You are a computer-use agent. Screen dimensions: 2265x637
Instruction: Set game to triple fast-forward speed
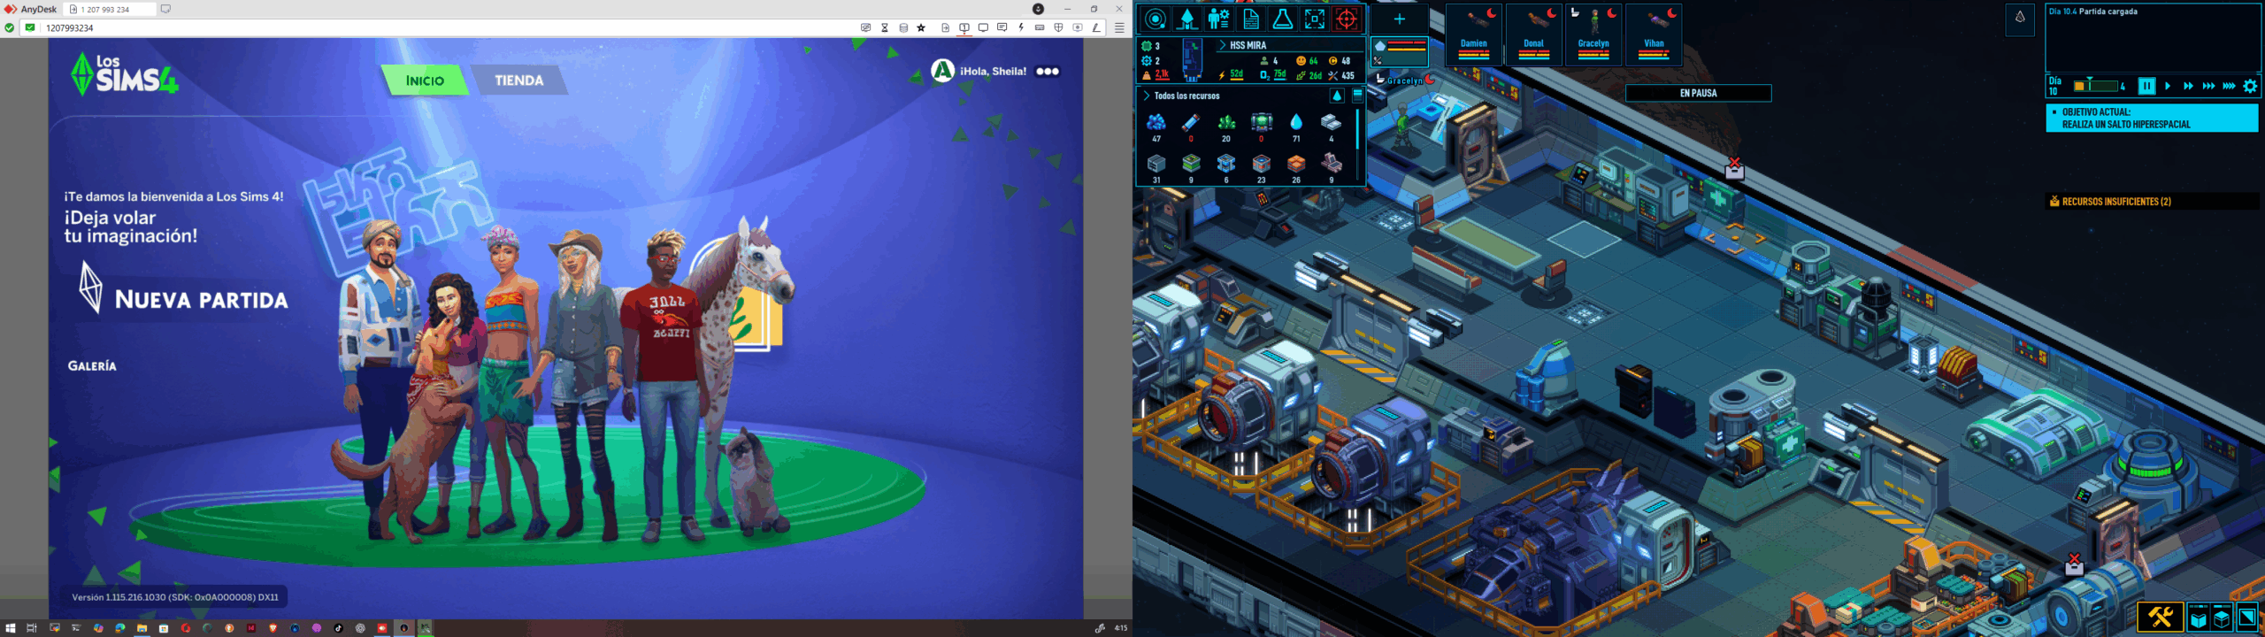pos(2208,86)
